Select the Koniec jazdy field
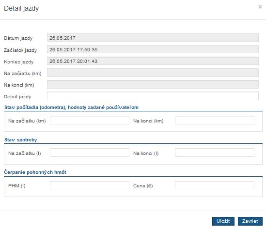Image resolution: width=266 pixels, height=229 pixels. (153, 61)
